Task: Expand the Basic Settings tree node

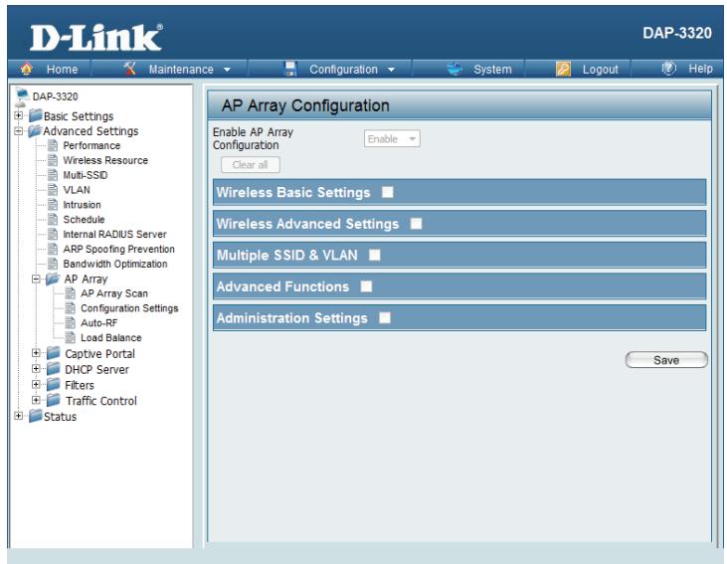Action: click(x=18, y=115)
